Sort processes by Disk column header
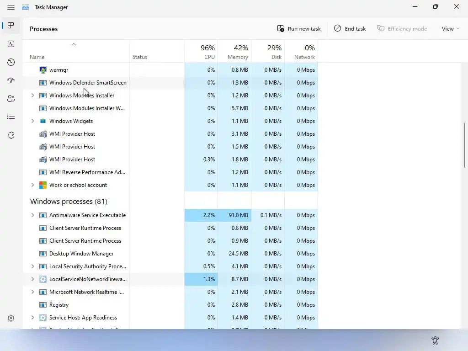This screenshot has height=351, width=468. click(268, 51)
